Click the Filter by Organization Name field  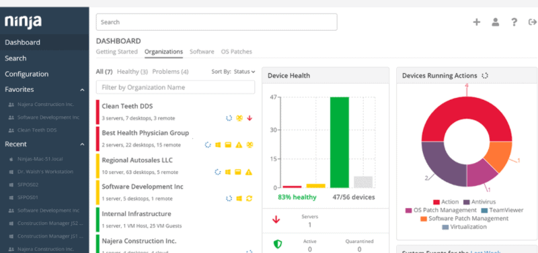(176, 87)
